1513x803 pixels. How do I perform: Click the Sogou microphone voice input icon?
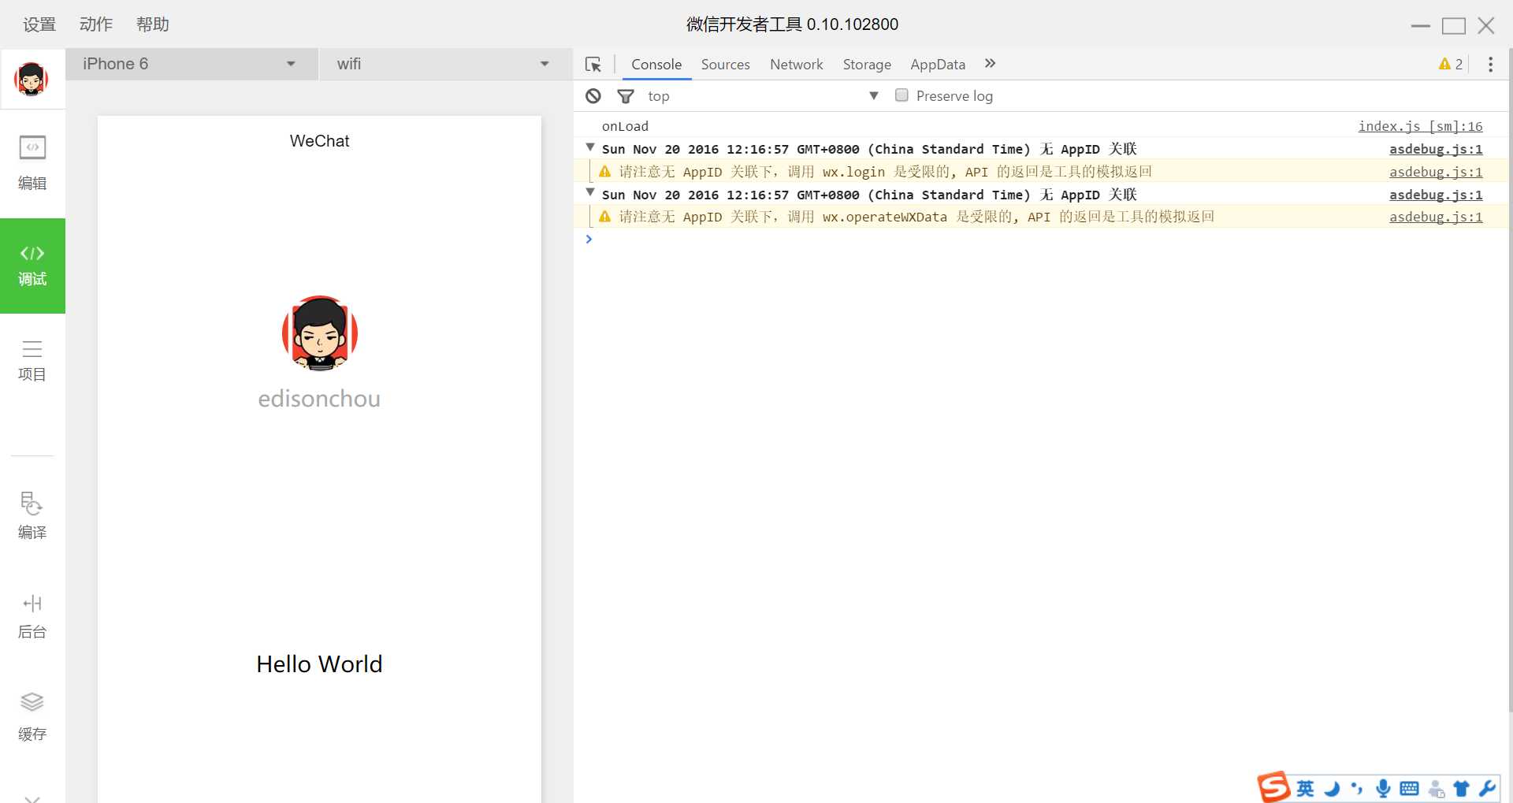1383,789
